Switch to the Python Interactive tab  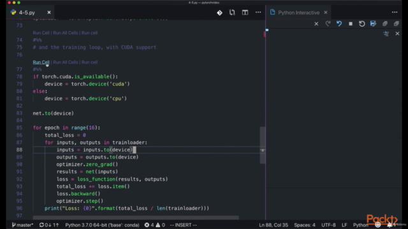click(x=298, y=13)
